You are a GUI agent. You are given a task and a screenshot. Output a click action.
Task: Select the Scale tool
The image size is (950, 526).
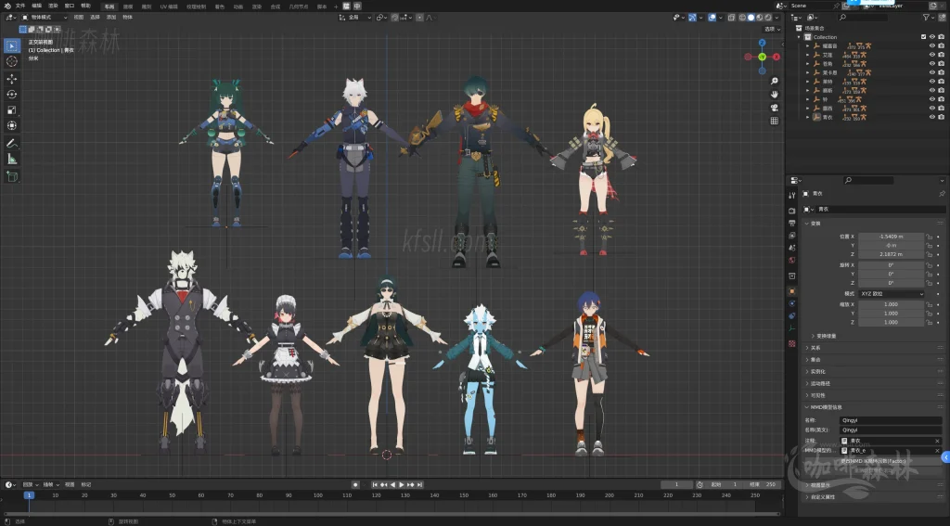[11, 110]
